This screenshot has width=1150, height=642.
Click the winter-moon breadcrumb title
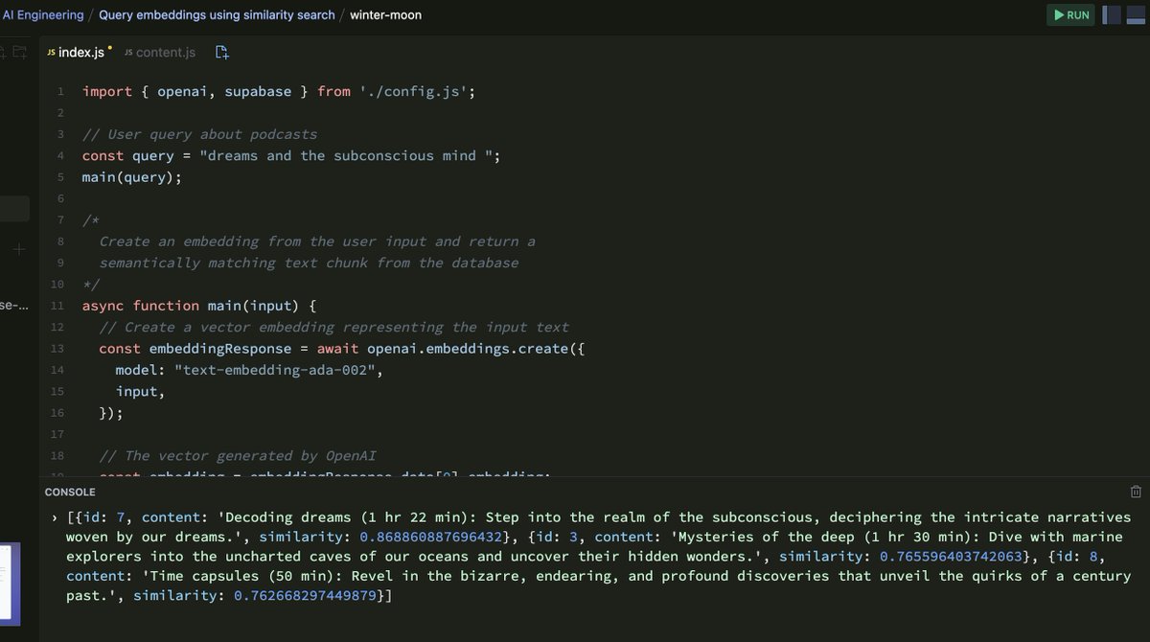pyautogui.click(x=385, y=15)
